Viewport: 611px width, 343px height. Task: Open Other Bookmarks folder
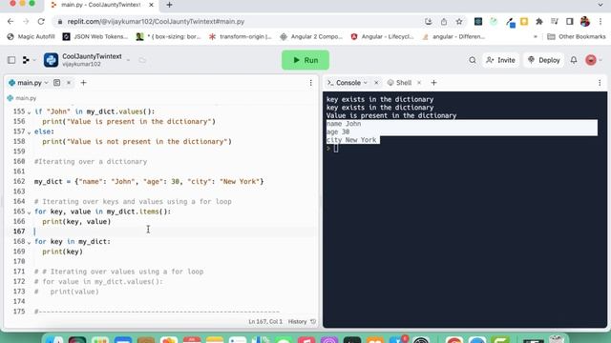click(x=577, y=36)
